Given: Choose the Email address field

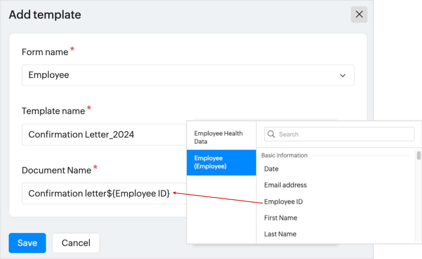Looking at the screenshot, I should tap(285, 185).
